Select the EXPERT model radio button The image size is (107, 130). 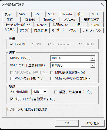[18, 44]
